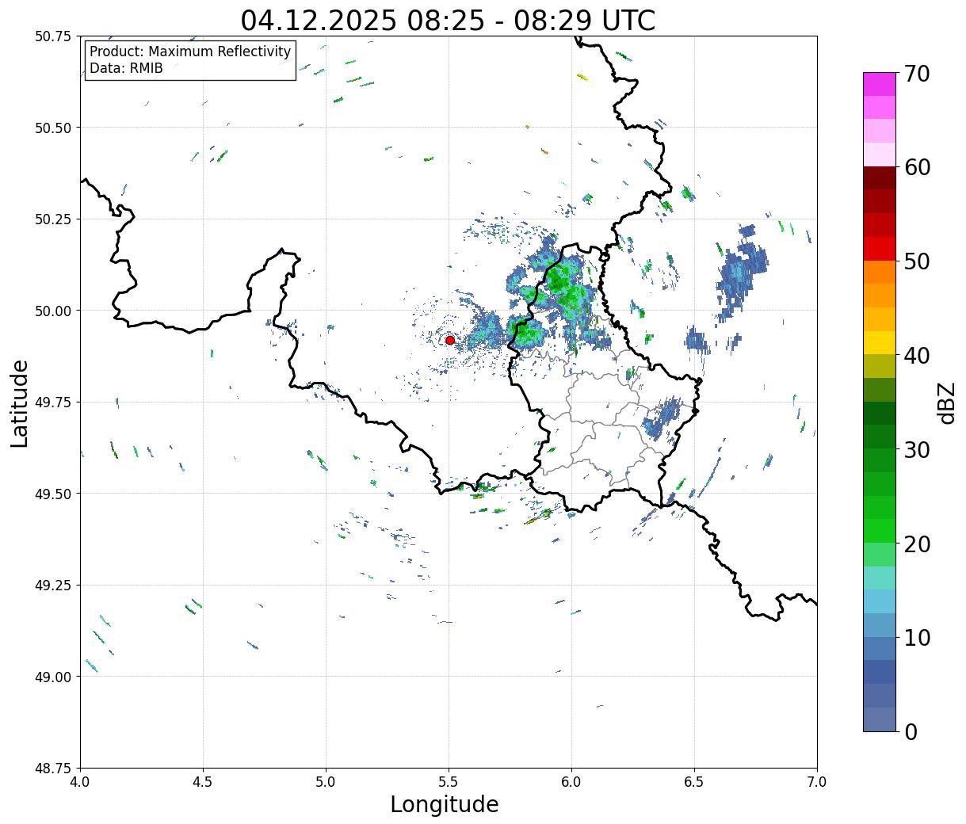The image size is (966, 824).
Task: Click the colorbar tick label 20
Action: point(917,544)
